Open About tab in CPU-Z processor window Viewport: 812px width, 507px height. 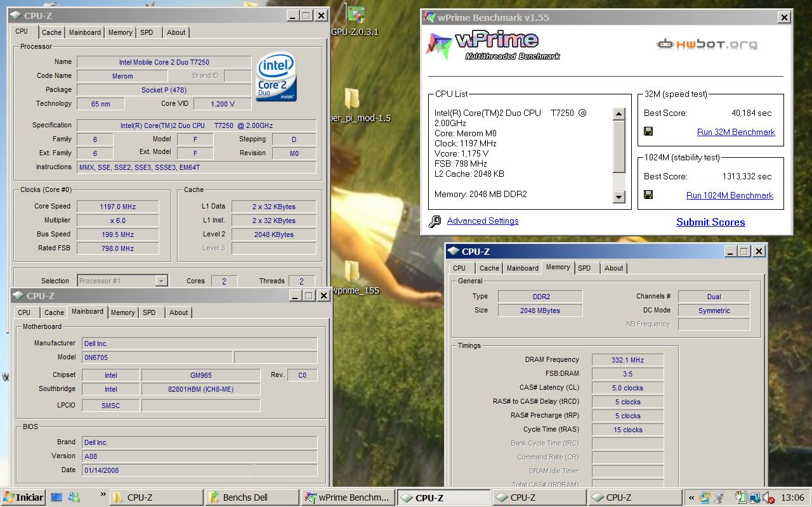click(176, 32)
